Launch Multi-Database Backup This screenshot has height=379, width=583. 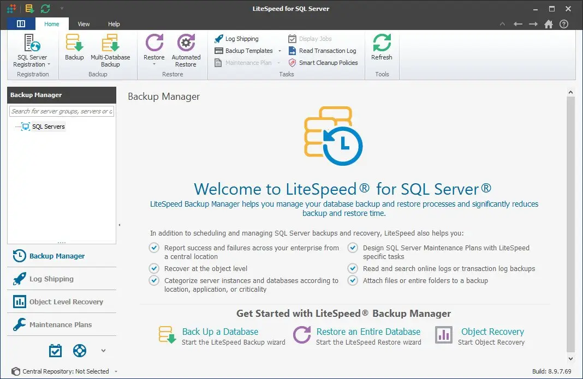(x=110, y=51)
